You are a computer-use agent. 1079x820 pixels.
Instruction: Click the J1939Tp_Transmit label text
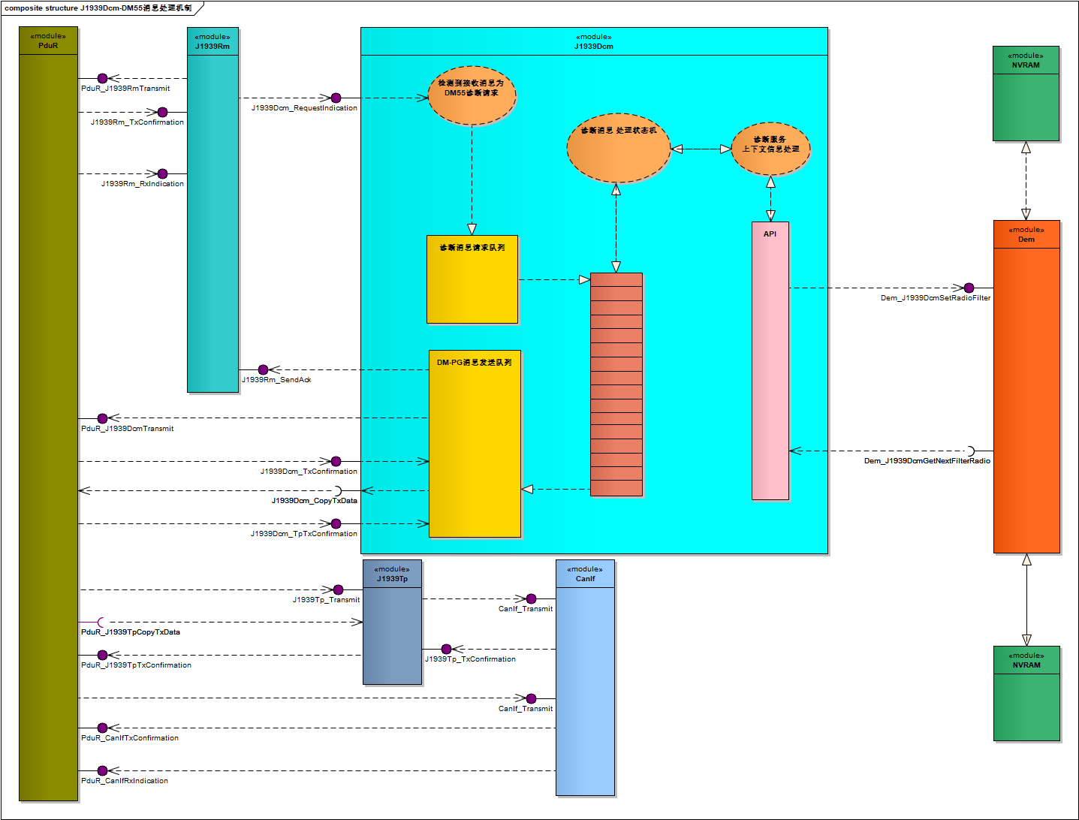[326, 600]
